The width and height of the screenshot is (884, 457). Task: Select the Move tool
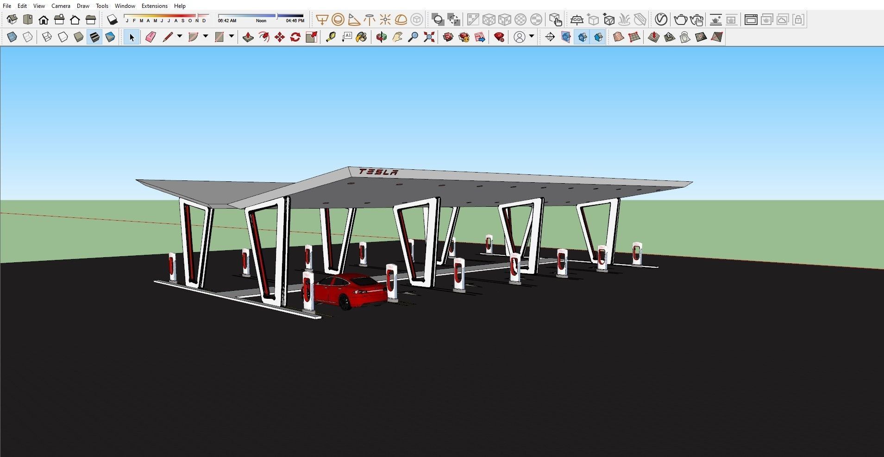(280, 37)
